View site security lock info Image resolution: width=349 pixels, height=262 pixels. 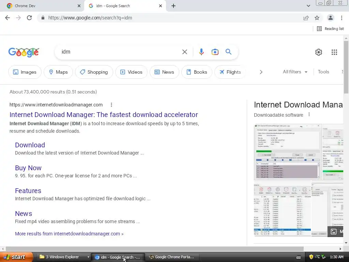(x=43, y=18)
